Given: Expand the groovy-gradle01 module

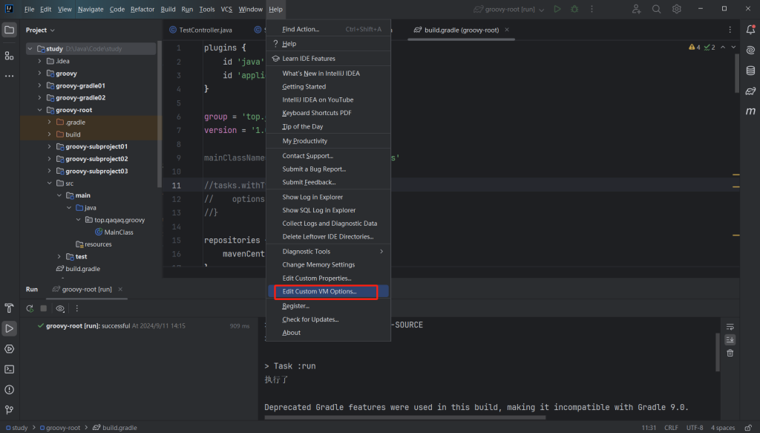Looking at the screenshot, I should pyautogui.click(x=40, y=85).
